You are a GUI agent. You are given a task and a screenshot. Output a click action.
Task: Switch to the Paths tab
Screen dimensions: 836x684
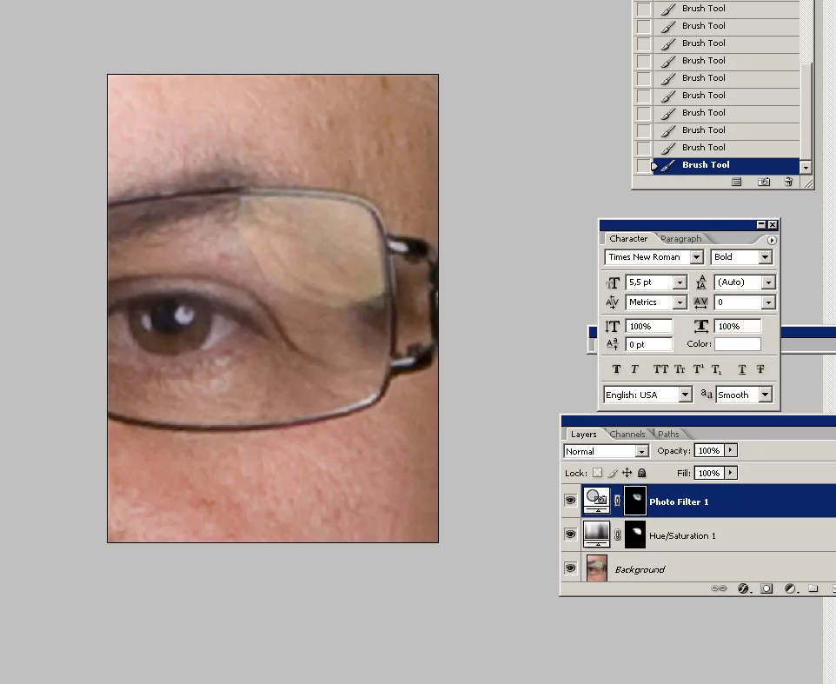tap(668, 434)
